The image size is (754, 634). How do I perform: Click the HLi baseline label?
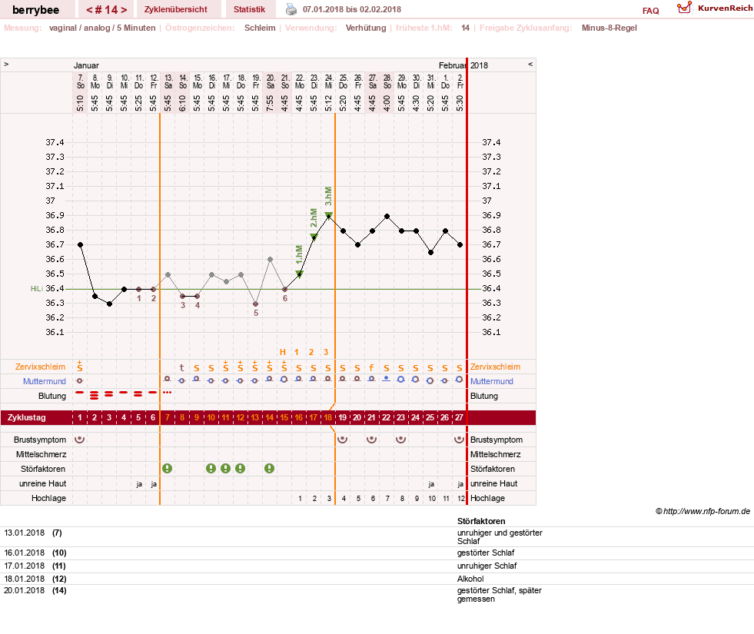tap(37, 288)
